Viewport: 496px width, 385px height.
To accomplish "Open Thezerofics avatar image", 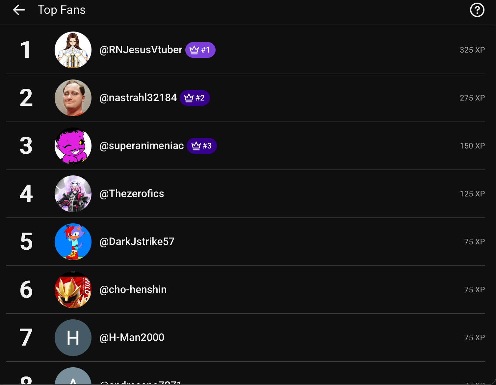I will tap(73, 194).
